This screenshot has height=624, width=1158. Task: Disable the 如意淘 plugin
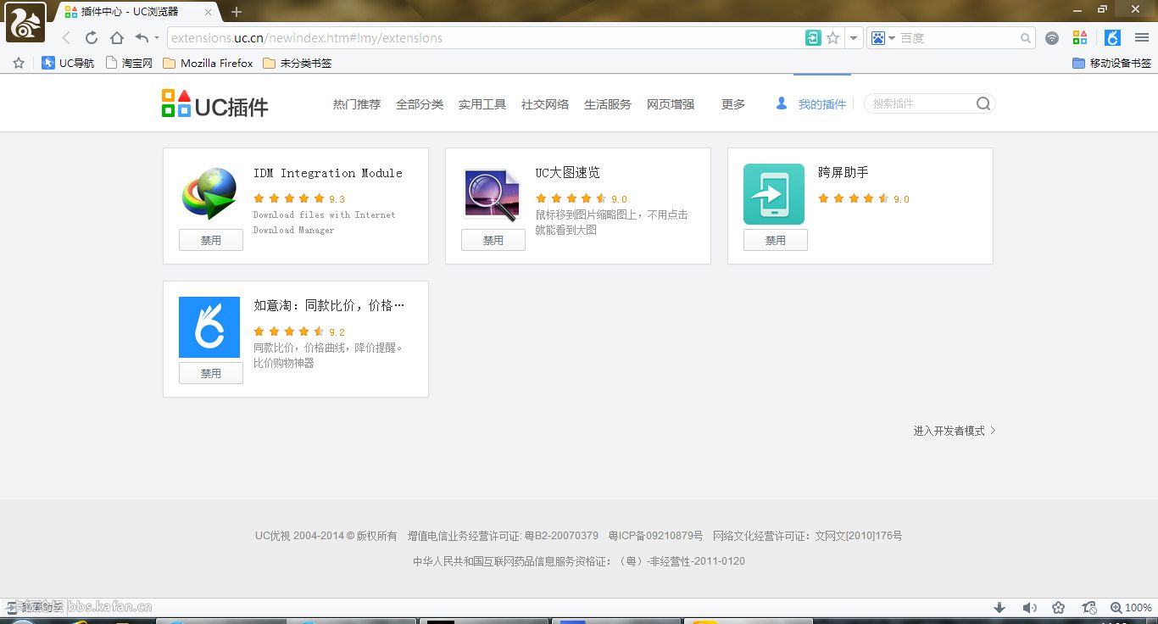click(x=211, y=373)
